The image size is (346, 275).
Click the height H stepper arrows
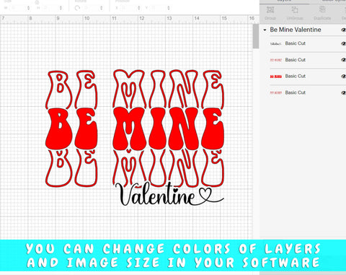pos(61,8)
